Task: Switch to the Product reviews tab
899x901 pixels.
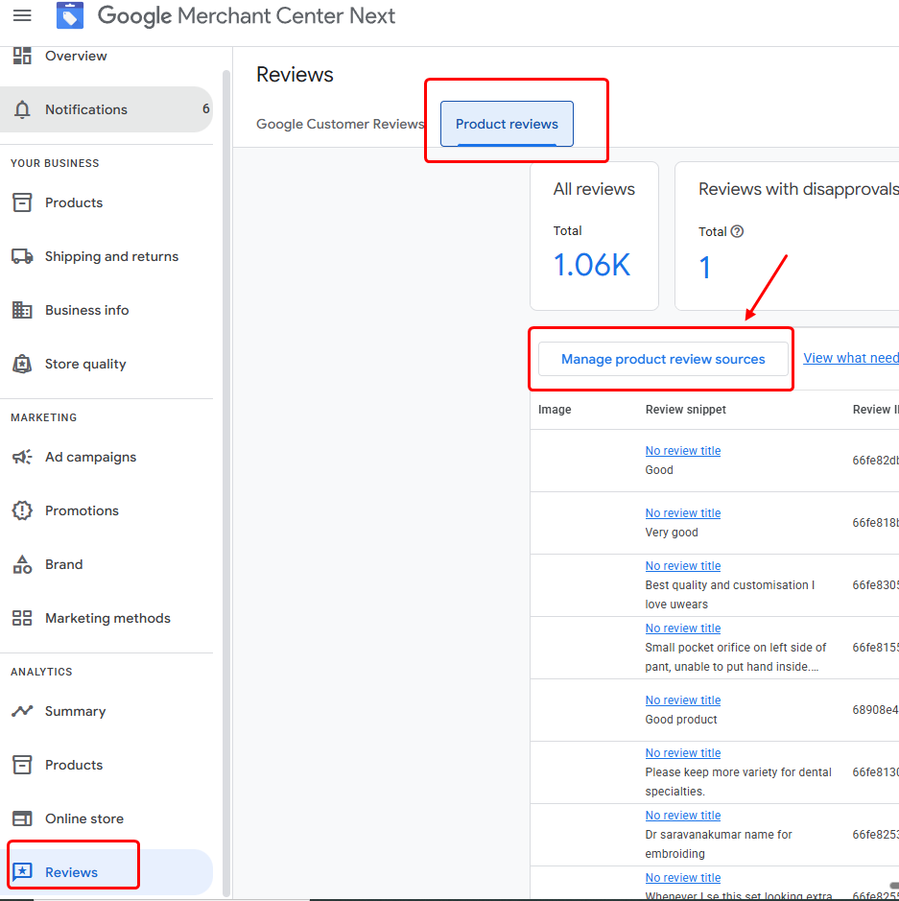Action: tap(507, 124)
